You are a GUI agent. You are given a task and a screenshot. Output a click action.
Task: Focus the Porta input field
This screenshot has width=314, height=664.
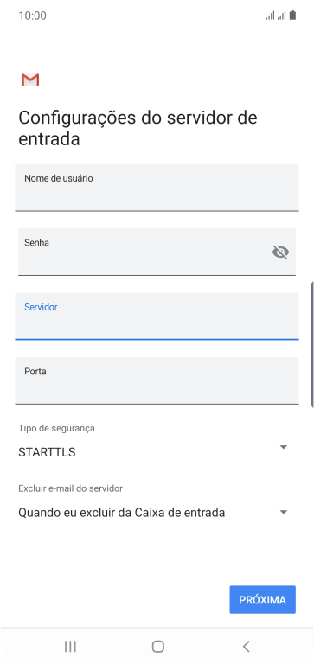157,380
